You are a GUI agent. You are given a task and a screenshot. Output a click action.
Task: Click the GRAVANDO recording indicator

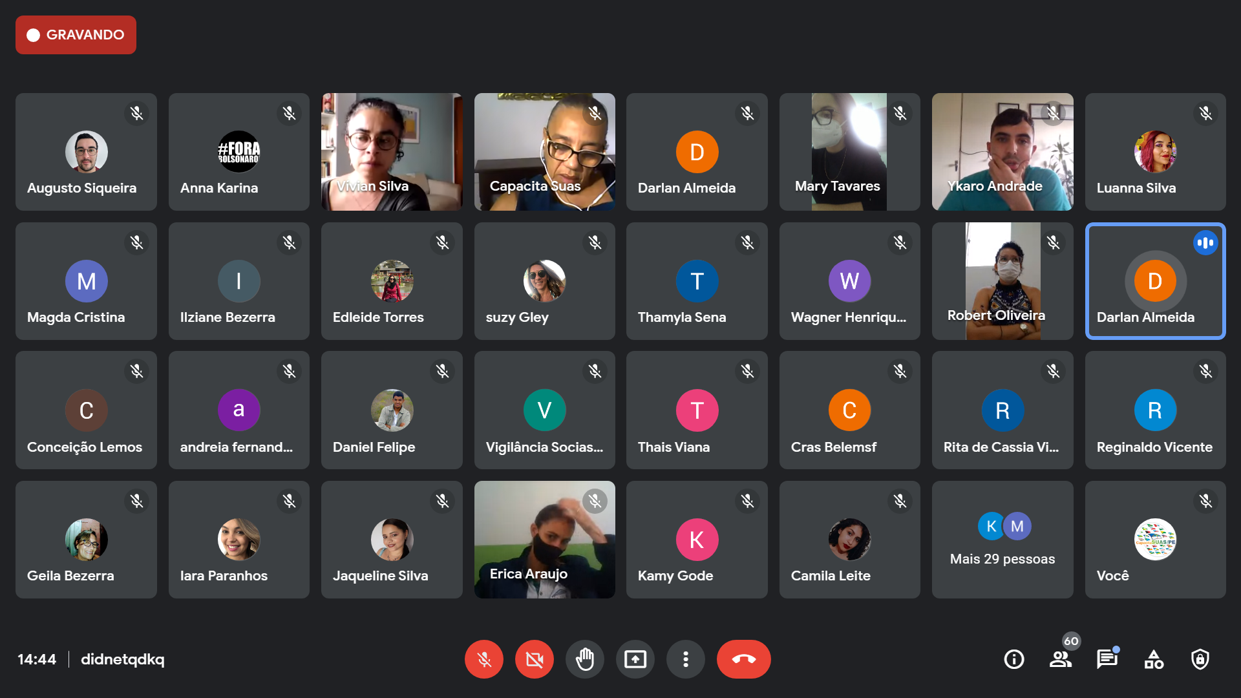click(76, 35)
